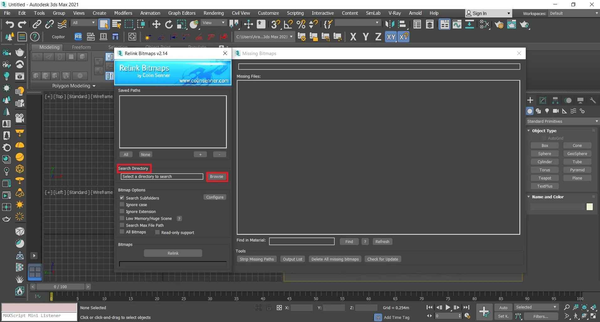Click the Browse button

[217, 177]
